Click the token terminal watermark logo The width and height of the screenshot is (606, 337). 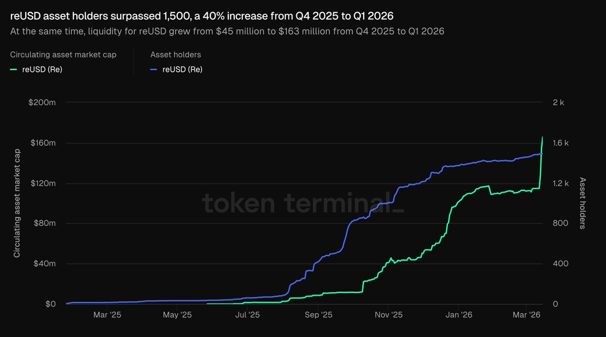coord(303,203)
